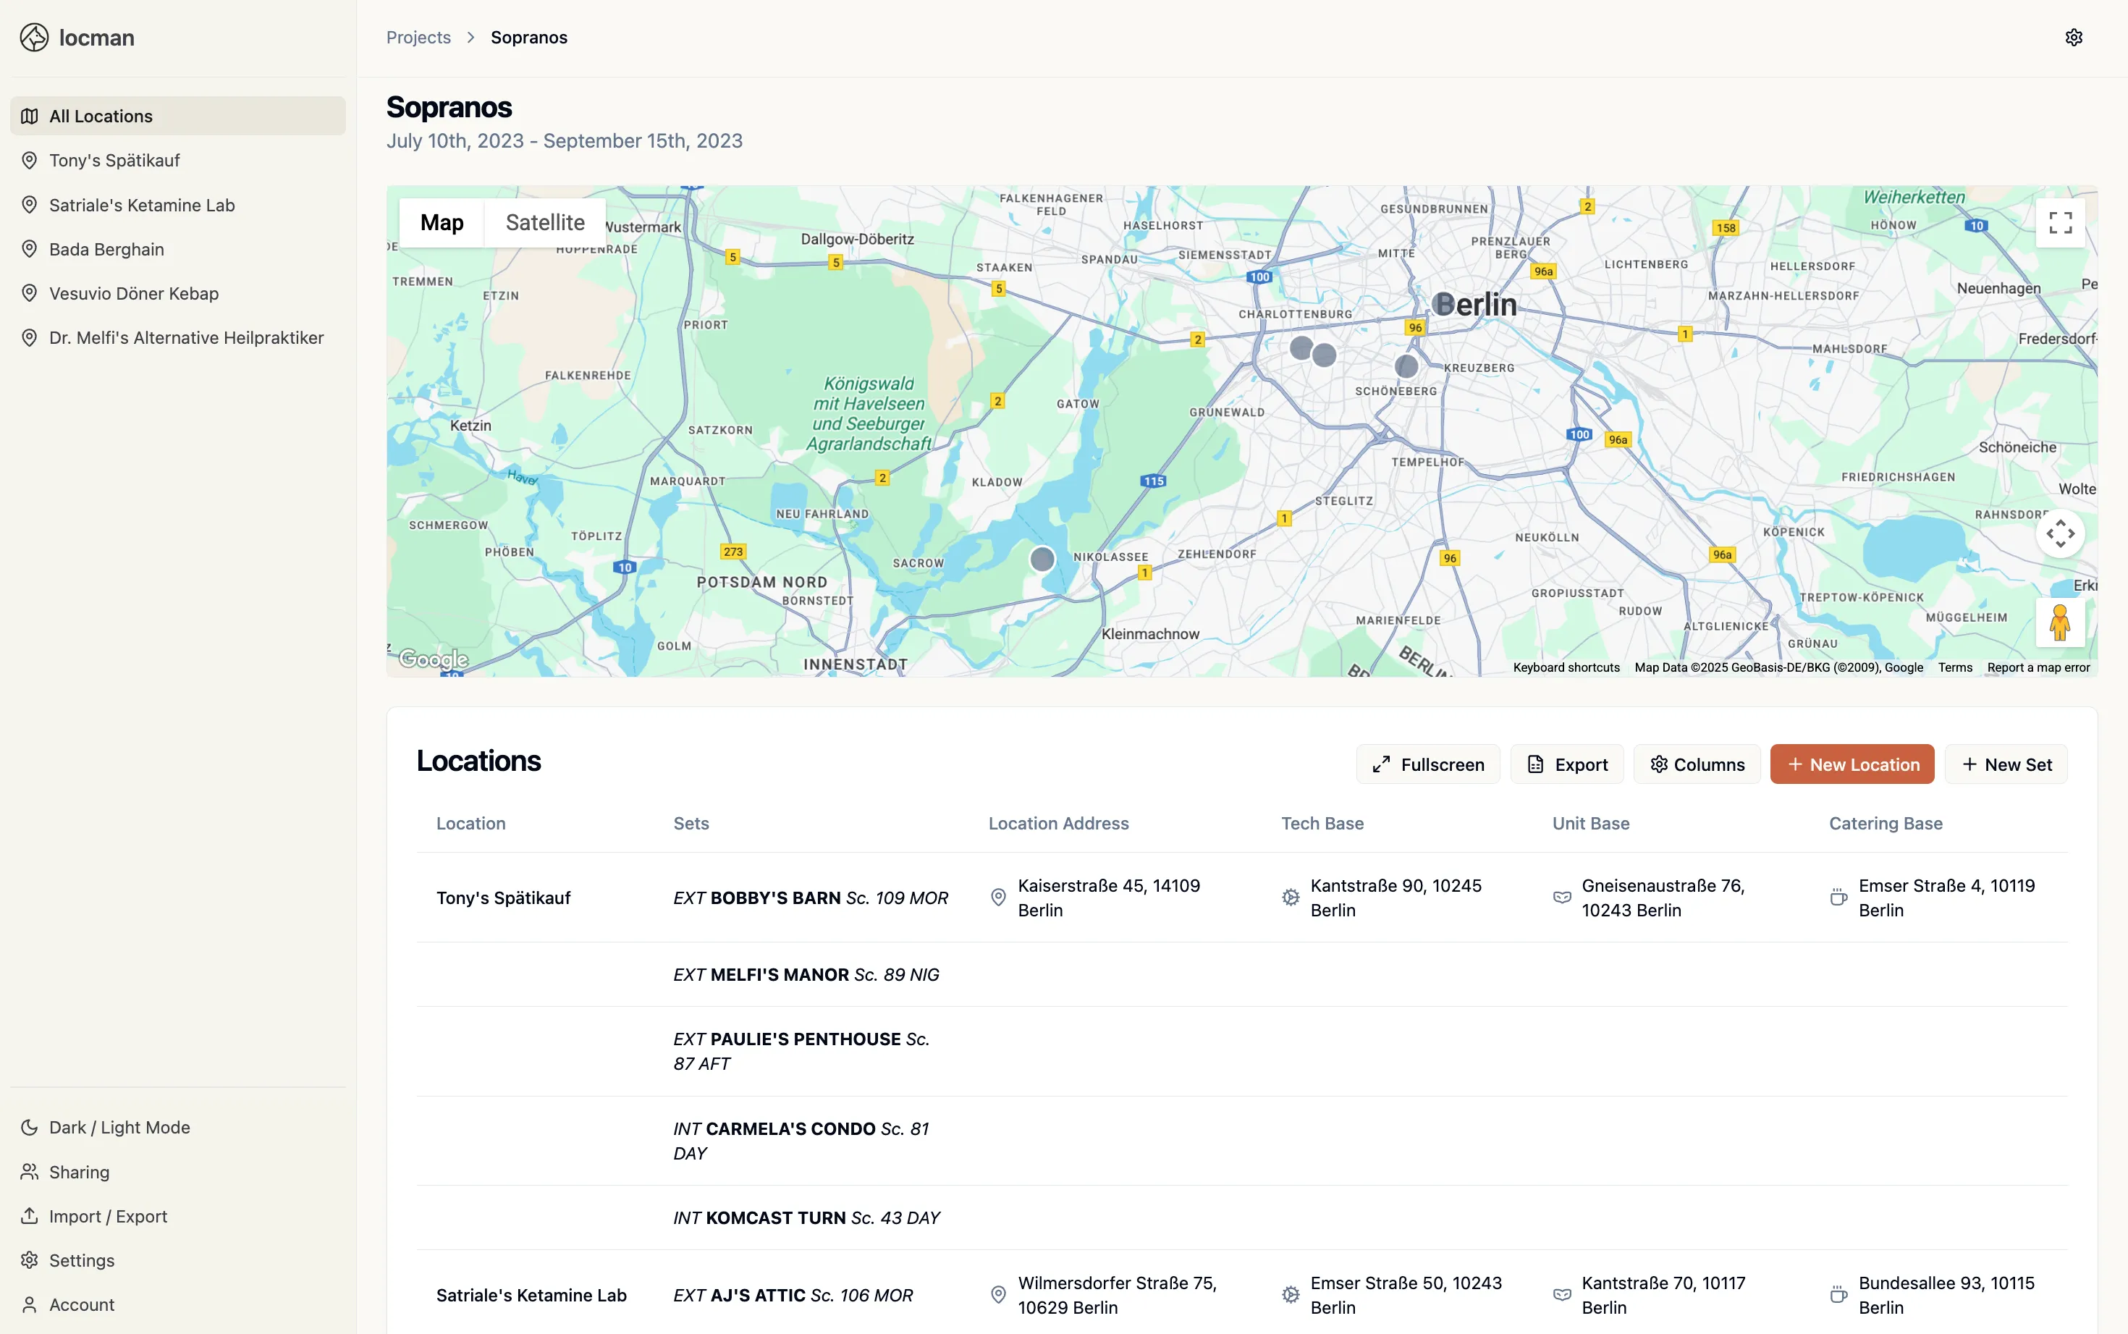This screenshot has width=2128, height=1334.
Task: Open the settings gear in the top right
Action: [2073, 37]
